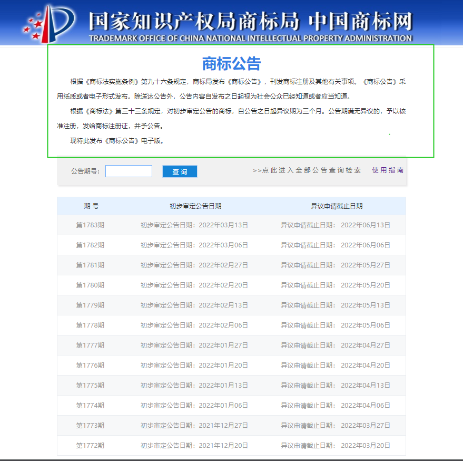Open issue 第1780期
The width and height of the screenshot is (463, 461).
pos(90,285)
